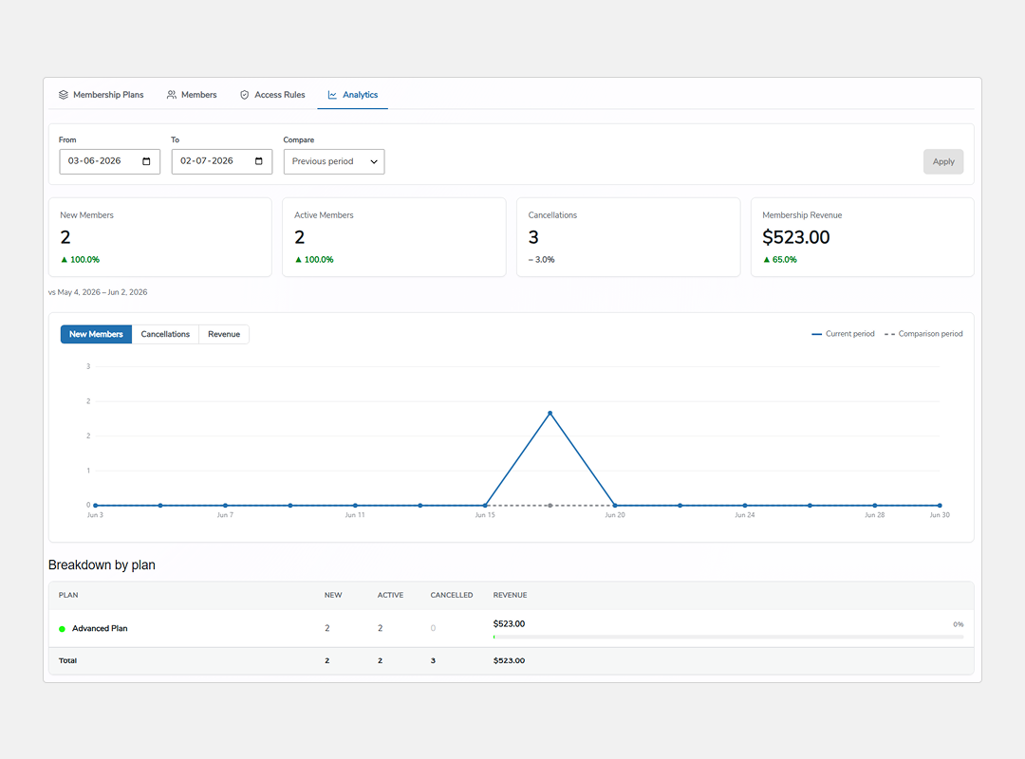Switch to the Members tab
1025x759 pixels.
tap(192, 95)
